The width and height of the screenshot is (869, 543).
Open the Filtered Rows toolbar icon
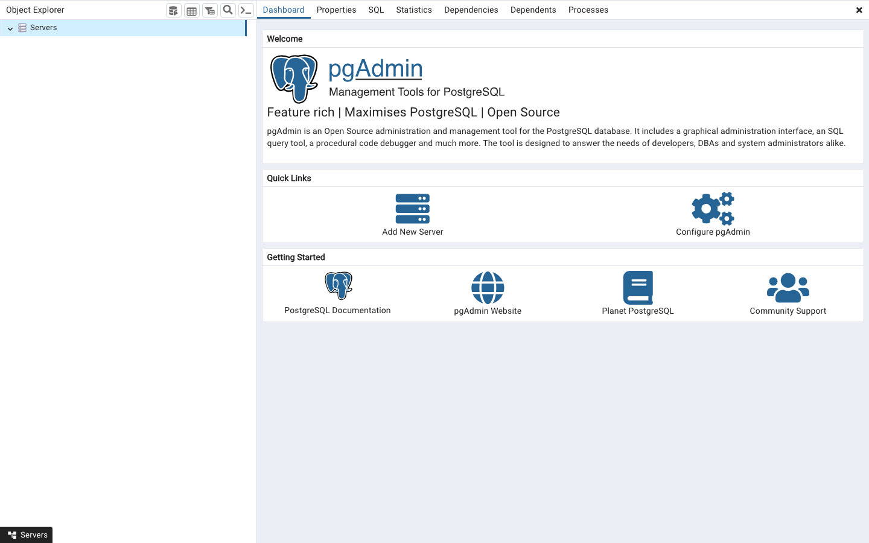210,10
